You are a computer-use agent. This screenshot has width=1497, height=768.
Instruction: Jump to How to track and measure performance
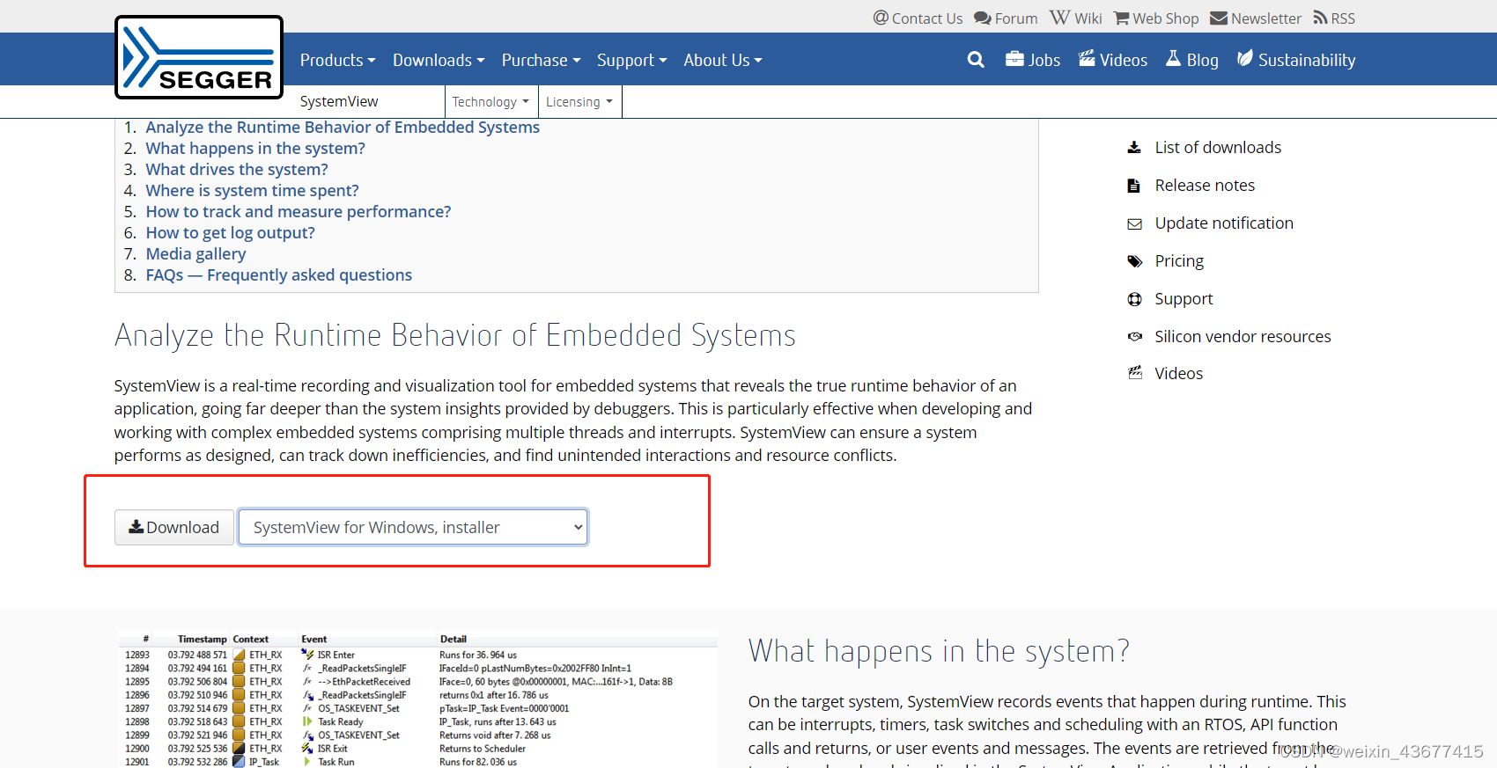(299, 212)
